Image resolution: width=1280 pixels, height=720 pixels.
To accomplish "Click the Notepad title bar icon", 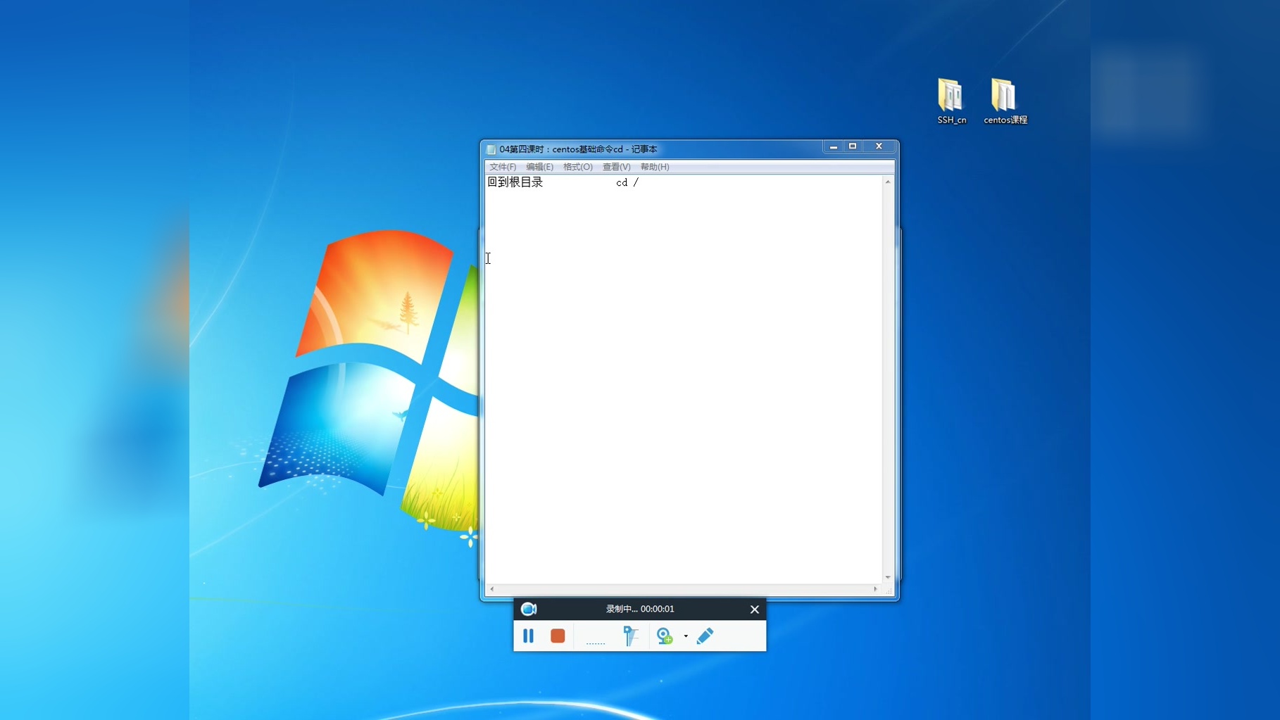I will pyautogui.click(x=491, y=149).
